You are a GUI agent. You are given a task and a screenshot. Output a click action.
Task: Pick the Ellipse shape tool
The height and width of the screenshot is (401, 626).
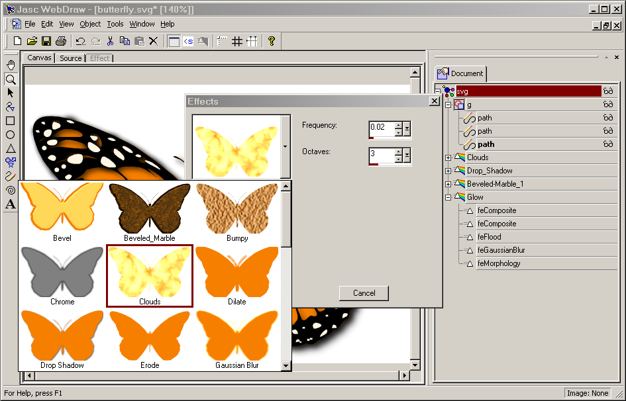(x=11, y=134)
